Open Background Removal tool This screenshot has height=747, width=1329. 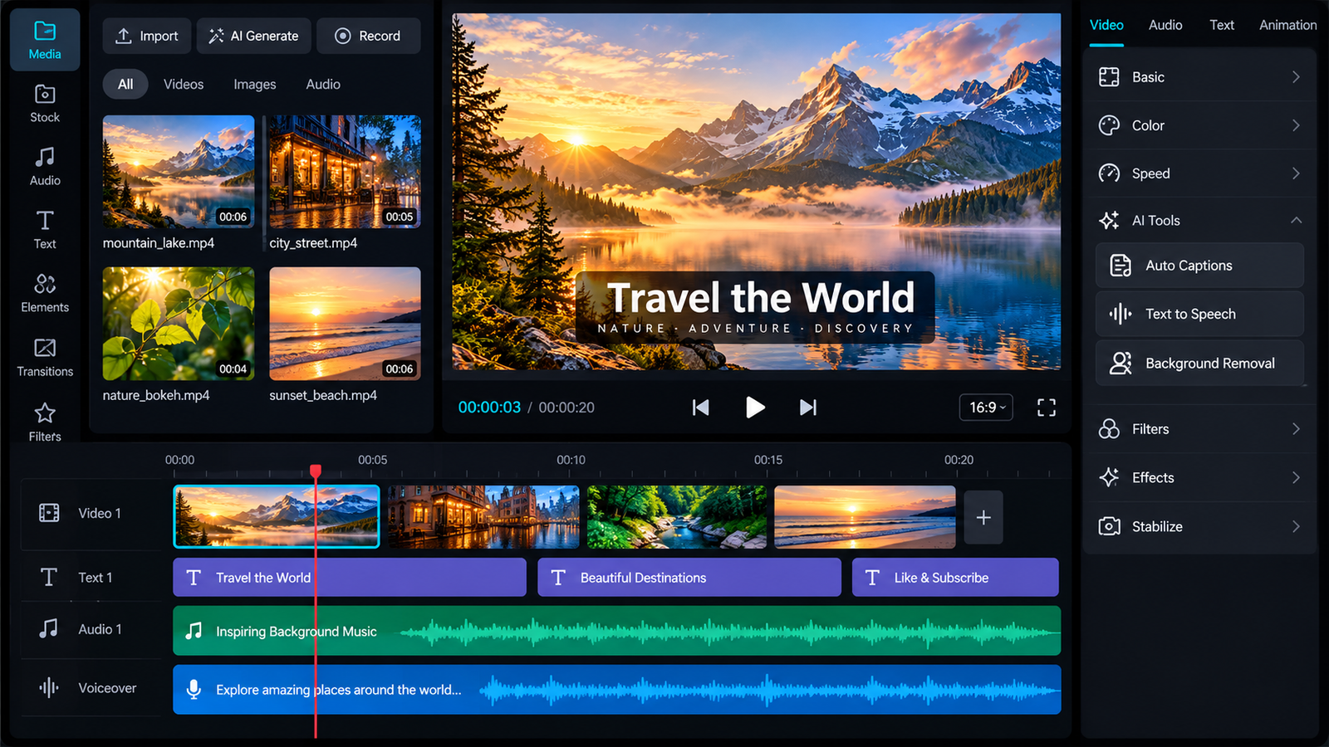click(x=1199, y=364)
